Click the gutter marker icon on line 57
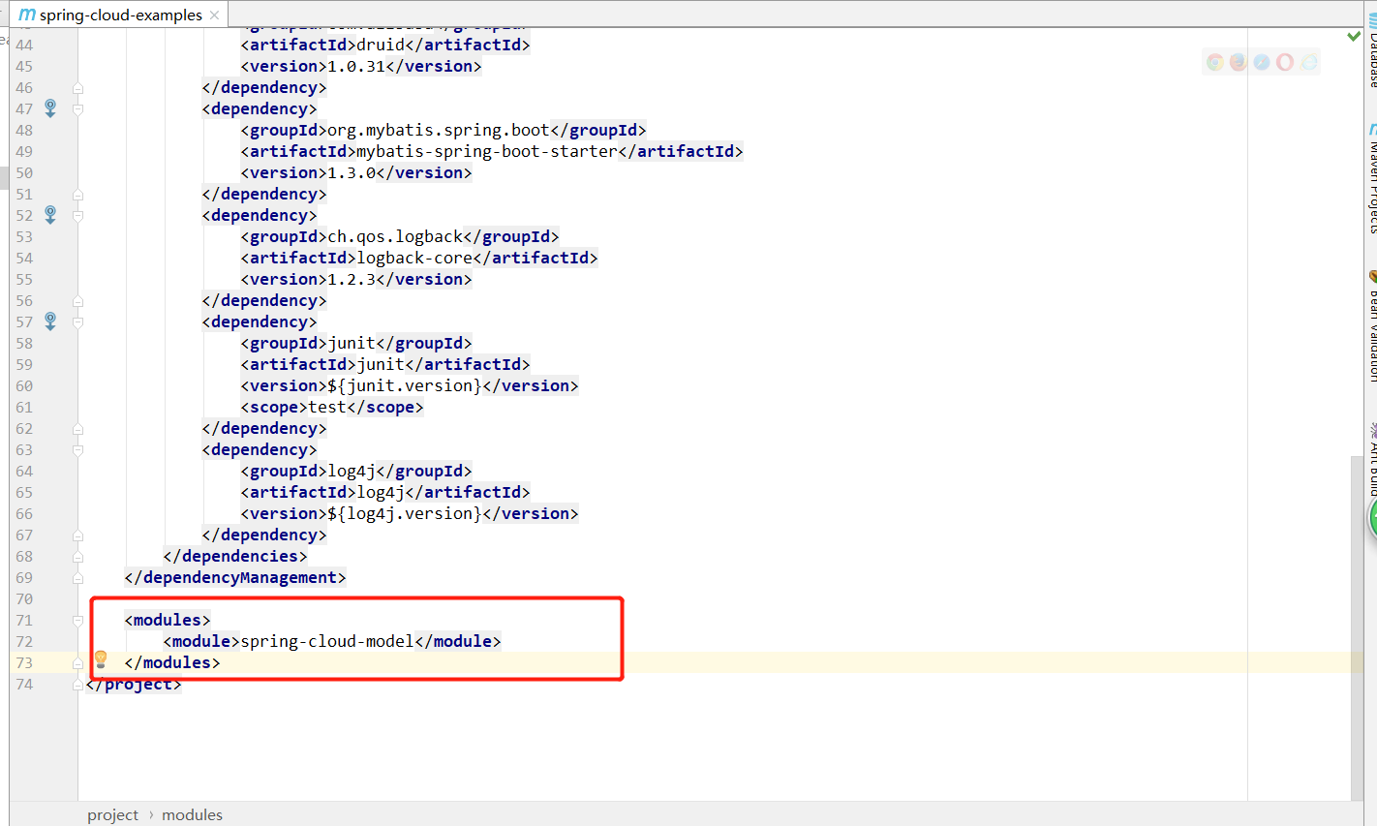This screenshot has width=1377, height=826. pos(50,321)
